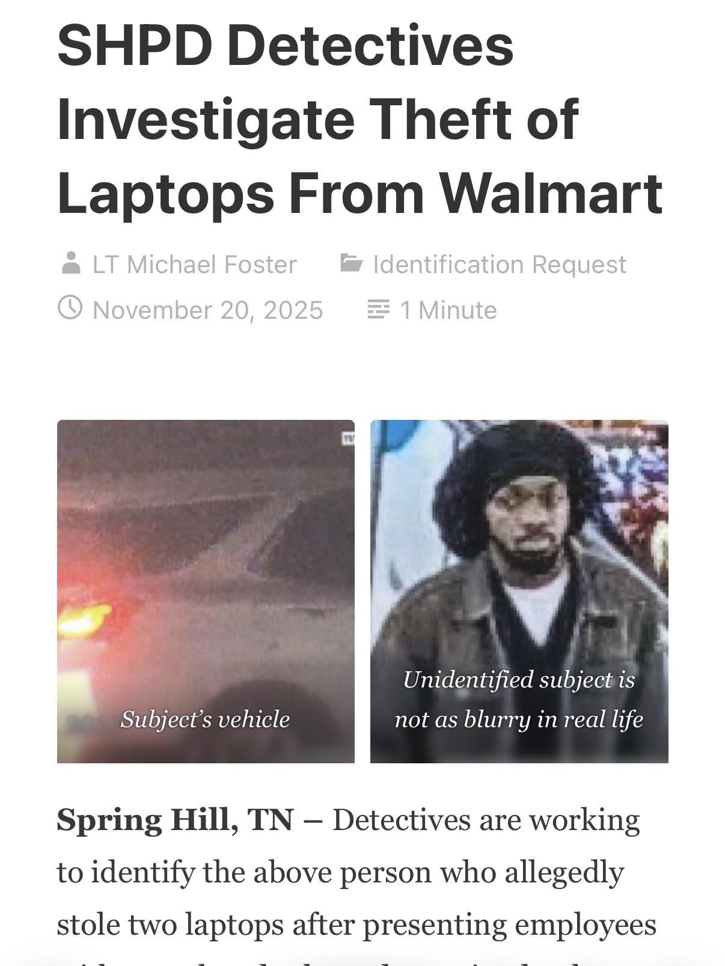Click the clock icon beside the date
725x966 pixels.
[x=70, y=307]
